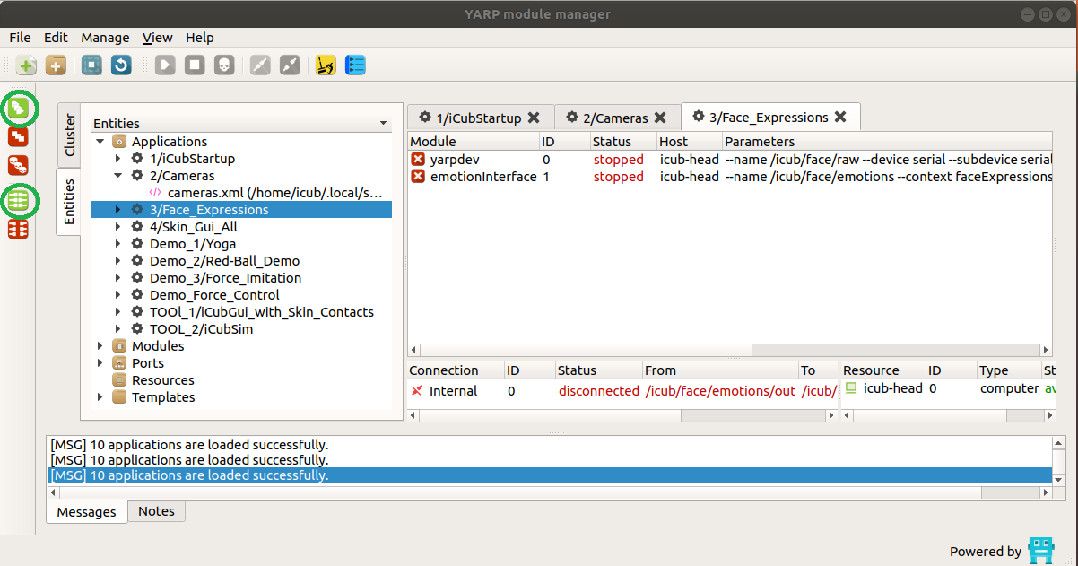Expand the Modules tree node
This screenshot has width=1078, height=566.
[100, 346]
